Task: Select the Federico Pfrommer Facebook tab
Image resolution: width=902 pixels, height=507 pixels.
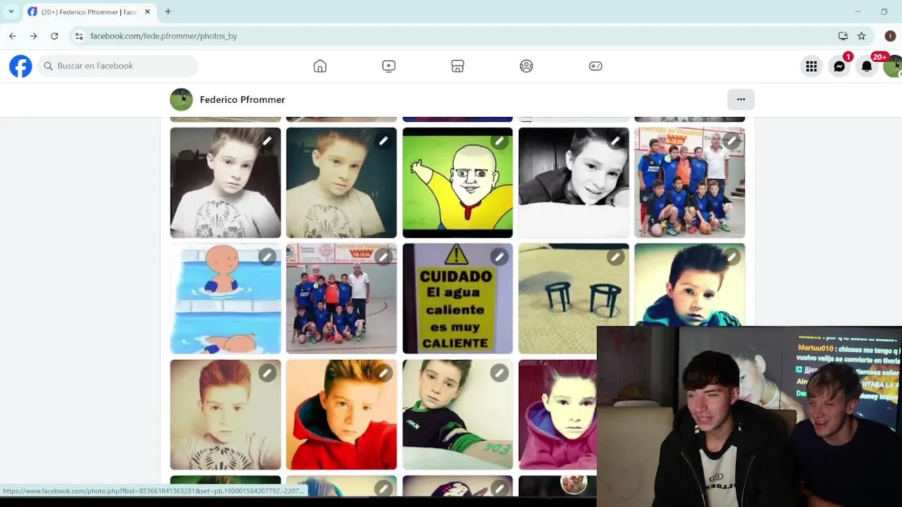Action: point(89,12)
